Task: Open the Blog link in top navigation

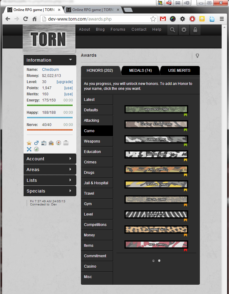Action: tap(100, 29)
